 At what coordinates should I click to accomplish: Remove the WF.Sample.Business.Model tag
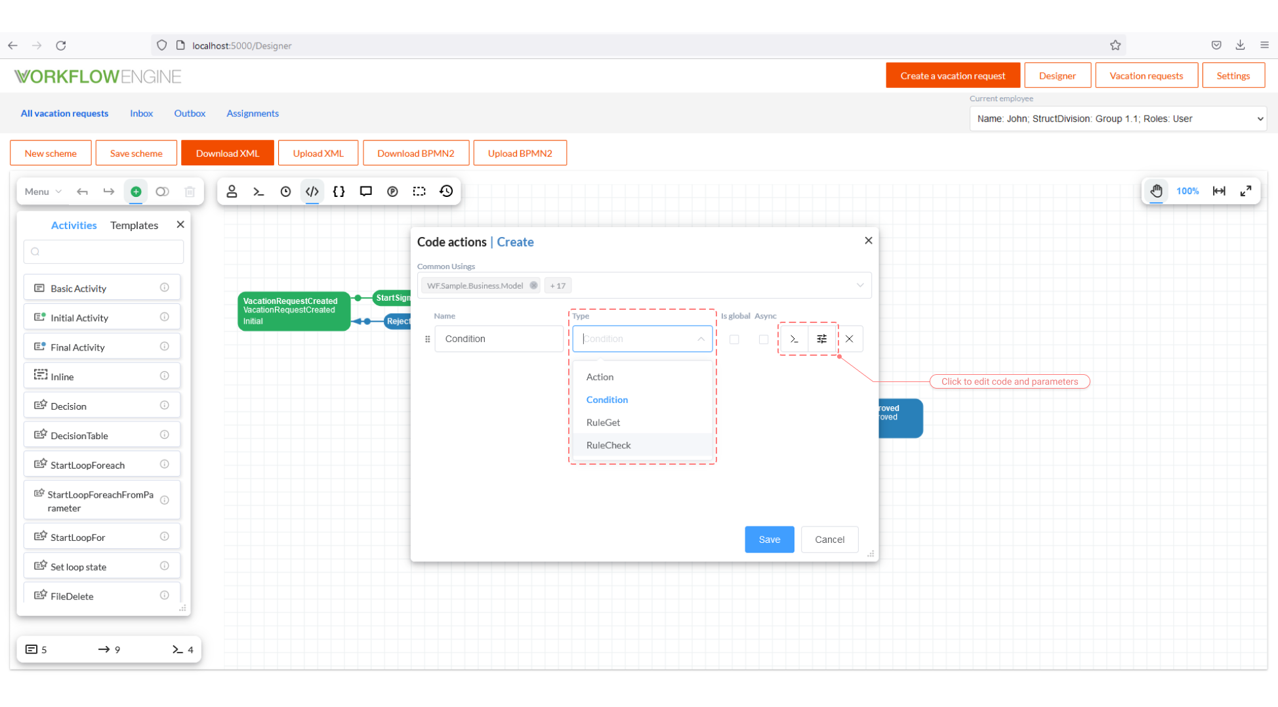pos(533,286)
